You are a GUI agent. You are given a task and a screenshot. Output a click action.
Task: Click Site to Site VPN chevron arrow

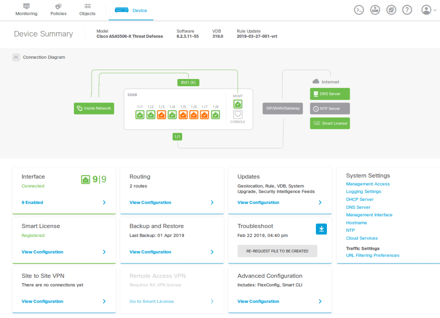click(x=104, y=301)
